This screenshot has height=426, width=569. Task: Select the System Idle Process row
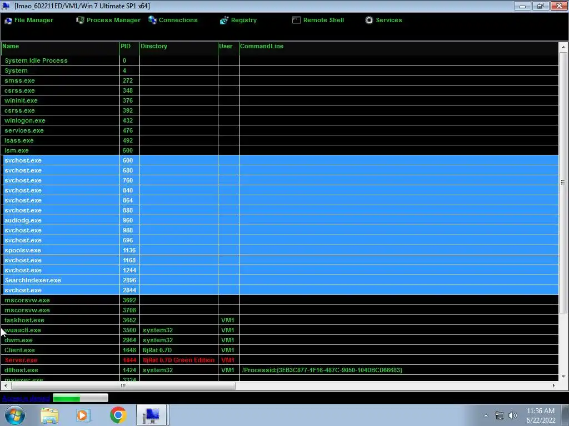(x=279, y=60)
